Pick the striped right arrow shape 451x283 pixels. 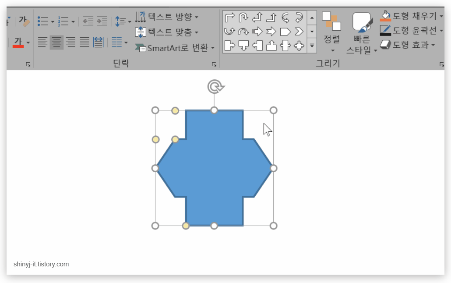coord(257,32)
